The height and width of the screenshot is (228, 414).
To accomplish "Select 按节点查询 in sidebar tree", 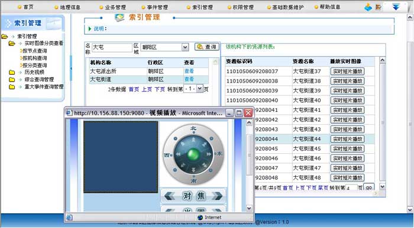I will (x=34, y=51).
